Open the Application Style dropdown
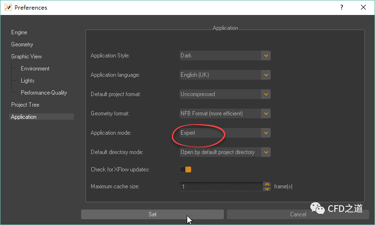The width and height of the screenshot is (375, 225). (x=224, y=56)
